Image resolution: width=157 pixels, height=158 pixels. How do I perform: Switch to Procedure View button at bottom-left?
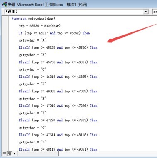click(x=4, y=153)
